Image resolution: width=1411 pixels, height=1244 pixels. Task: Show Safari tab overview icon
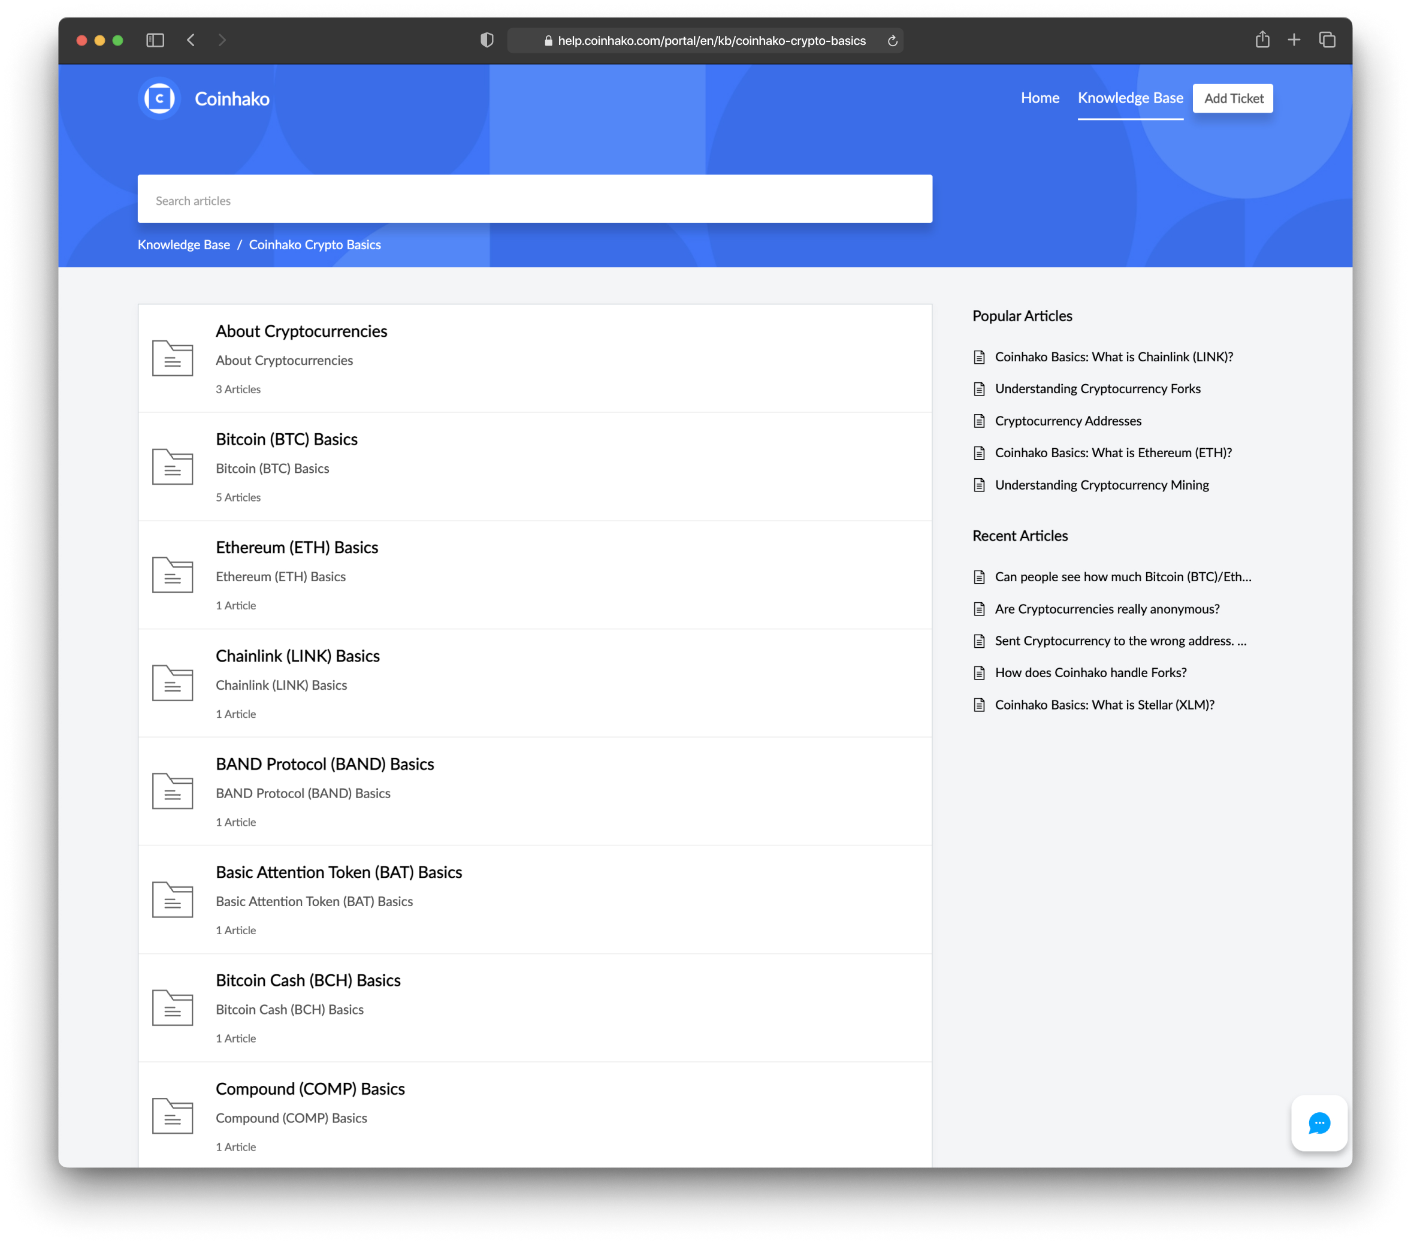1327,40
